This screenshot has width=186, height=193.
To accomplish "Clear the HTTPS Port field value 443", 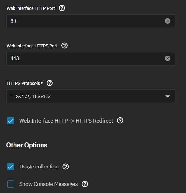I will click(167, 58).
